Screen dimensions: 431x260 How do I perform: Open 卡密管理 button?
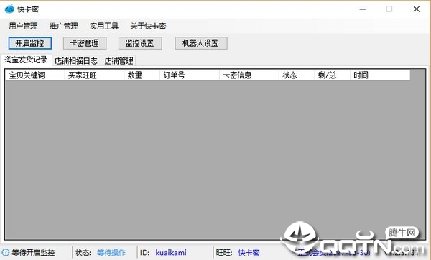tap(85, 43)
